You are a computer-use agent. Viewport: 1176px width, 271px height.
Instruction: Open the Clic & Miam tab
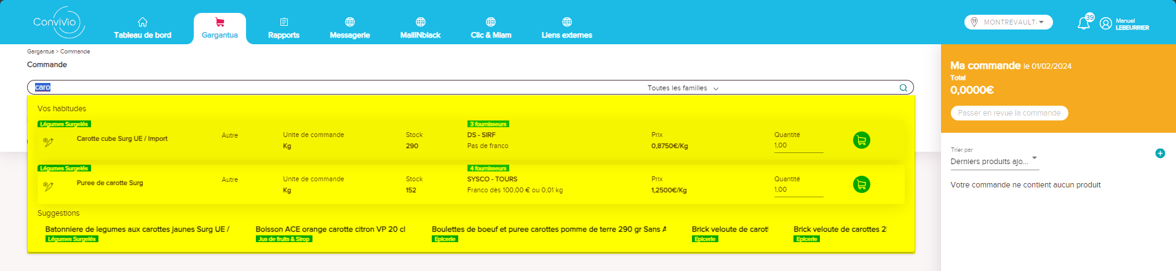pos(491,28)
